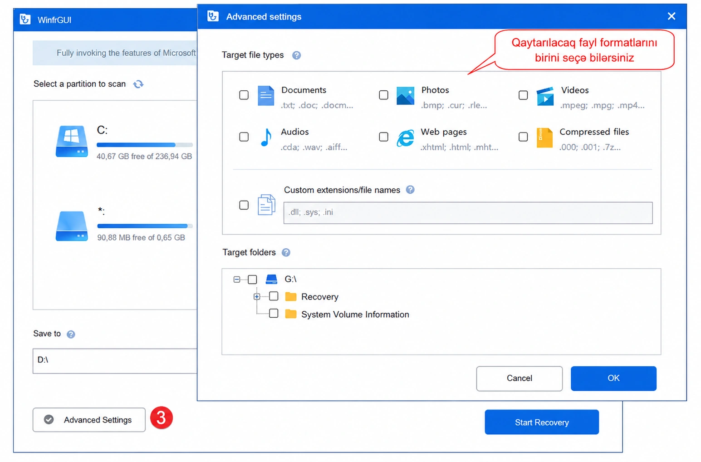Screen dimensions: 701x462
Task: Select the Recovery folder label
Action: [320, 297]
